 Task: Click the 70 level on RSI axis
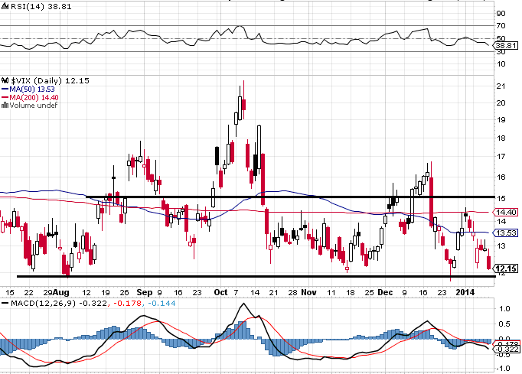coord(501,25)
